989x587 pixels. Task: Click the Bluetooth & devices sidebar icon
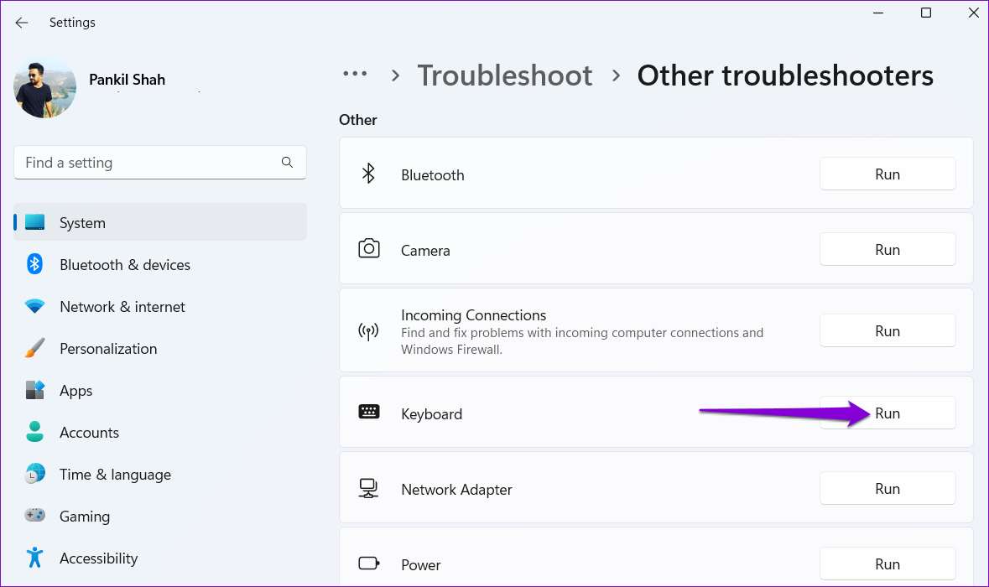(34, 265)
